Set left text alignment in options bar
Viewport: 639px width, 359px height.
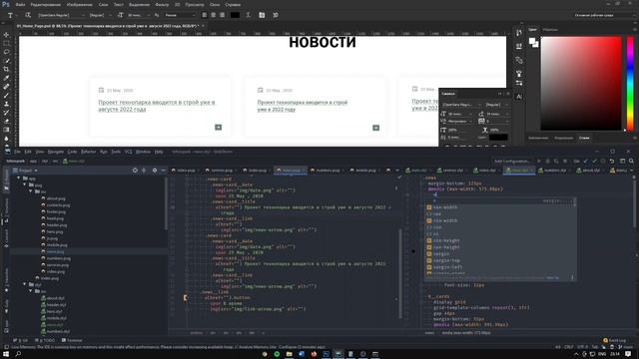tap(204, 15)
